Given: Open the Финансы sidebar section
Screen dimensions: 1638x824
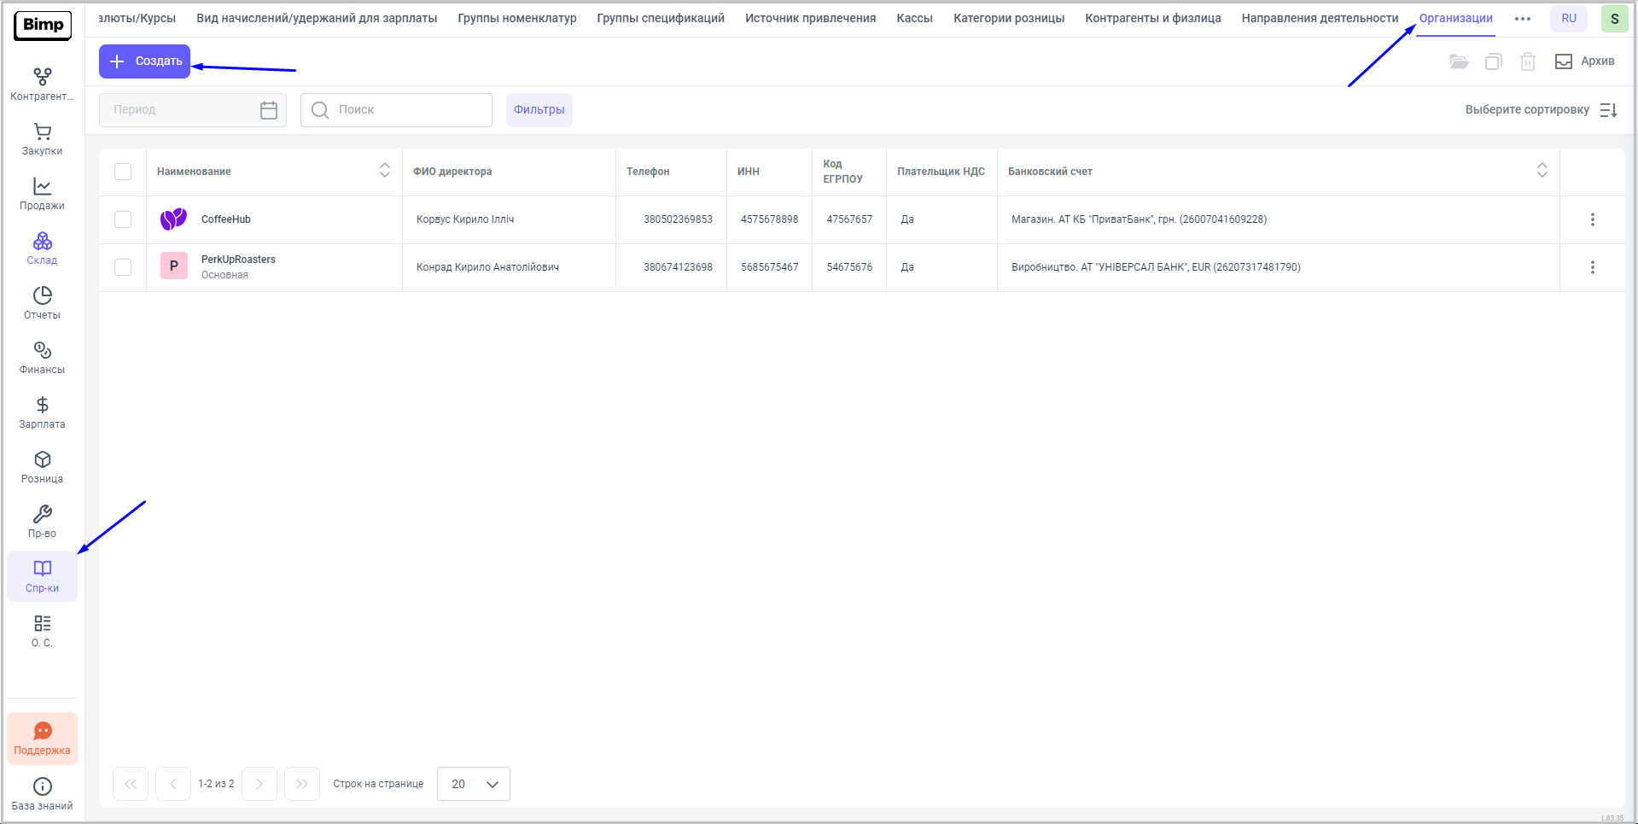Looking at the screenshot, I should coord(42,358).
